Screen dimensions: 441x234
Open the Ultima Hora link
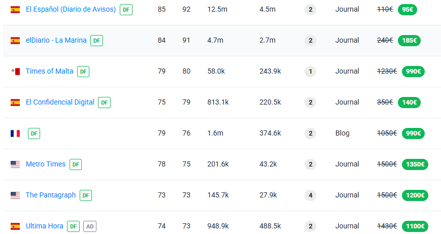(45, 226)
